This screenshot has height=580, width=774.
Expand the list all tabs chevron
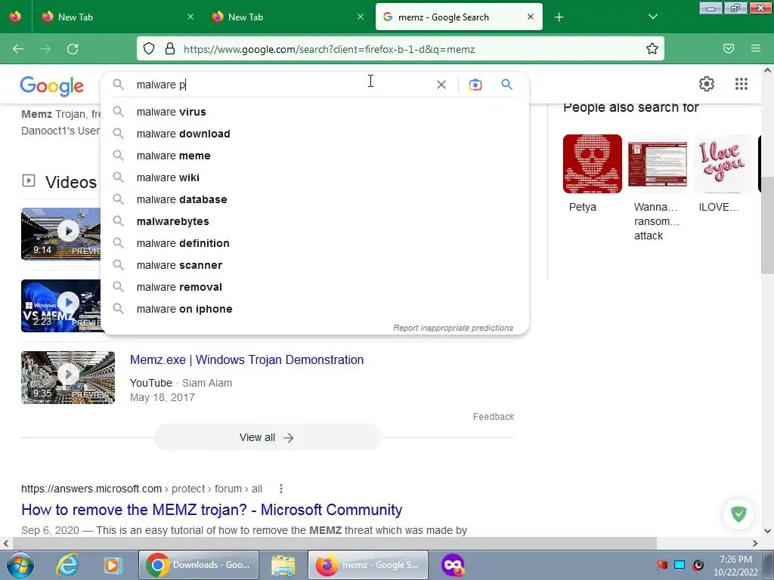[x=652, y=17]
